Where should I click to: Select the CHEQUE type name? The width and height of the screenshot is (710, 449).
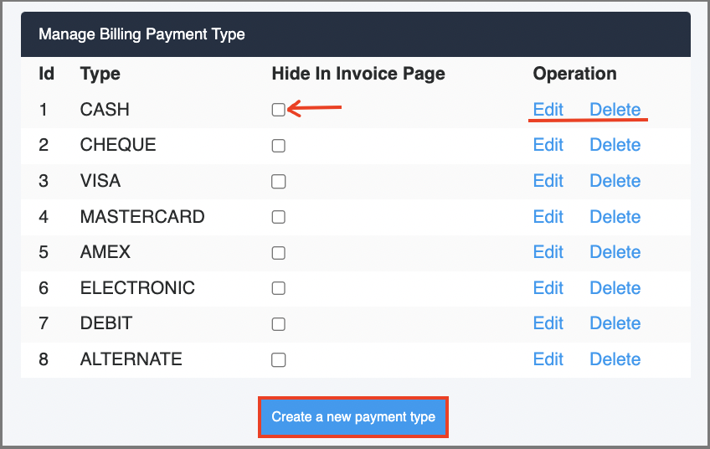(118, 145)
